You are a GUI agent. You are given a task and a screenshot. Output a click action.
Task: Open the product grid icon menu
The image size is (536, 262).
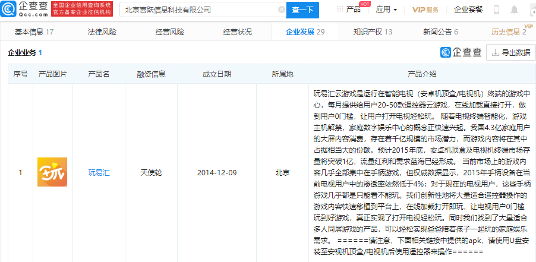click(340, 10)
